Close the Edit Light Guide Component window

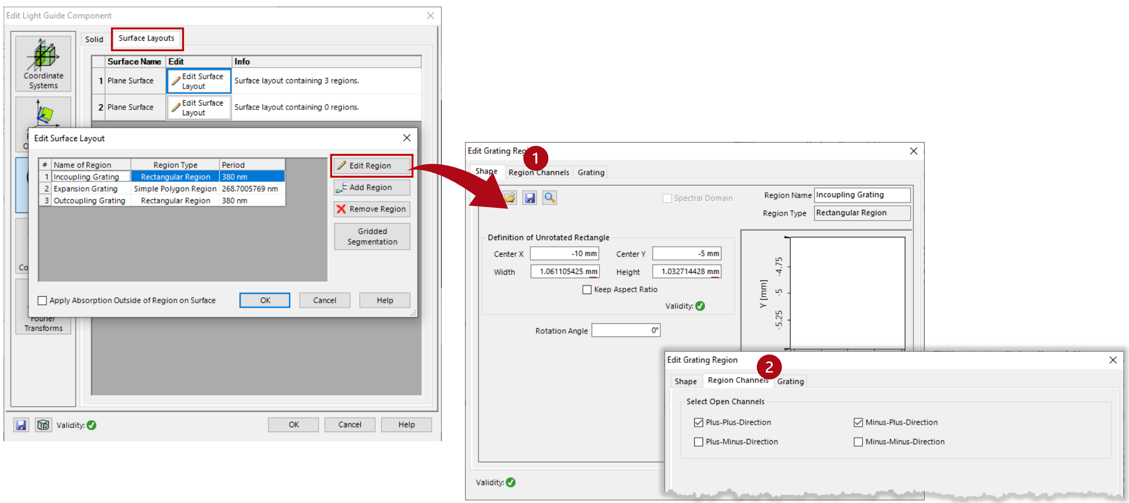[430, 16]
